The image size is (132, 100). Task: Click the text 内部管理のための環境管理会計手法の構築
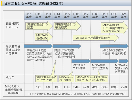click(x=39, y=57)
